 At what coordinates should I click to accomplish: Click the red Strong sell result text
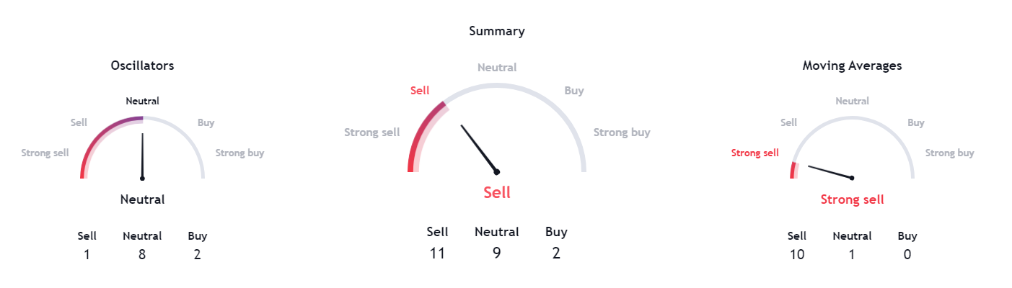coord(852,199)
